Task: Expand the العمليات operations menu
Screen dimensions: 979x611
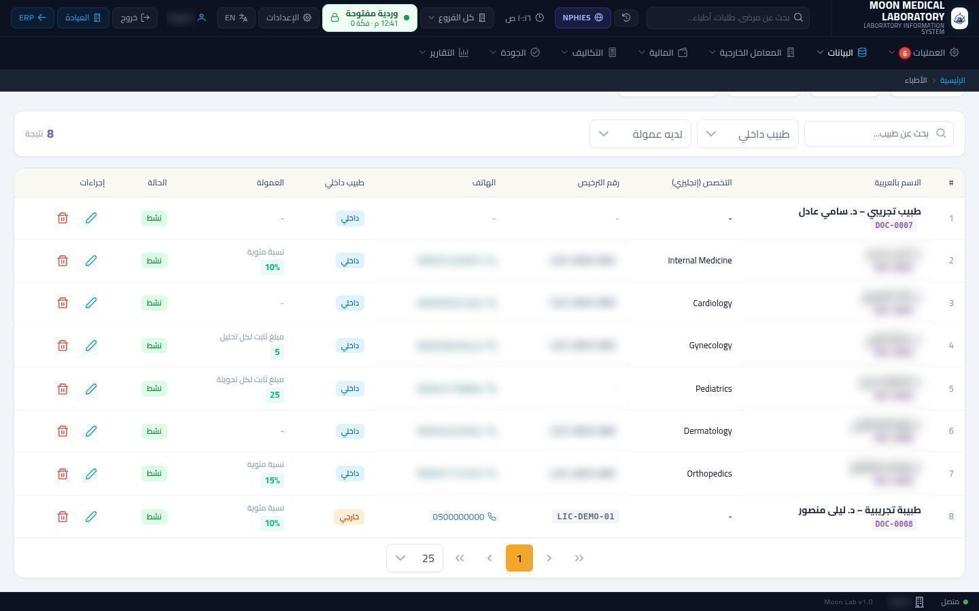Action: pyautogui.click(x=923, y=52)
